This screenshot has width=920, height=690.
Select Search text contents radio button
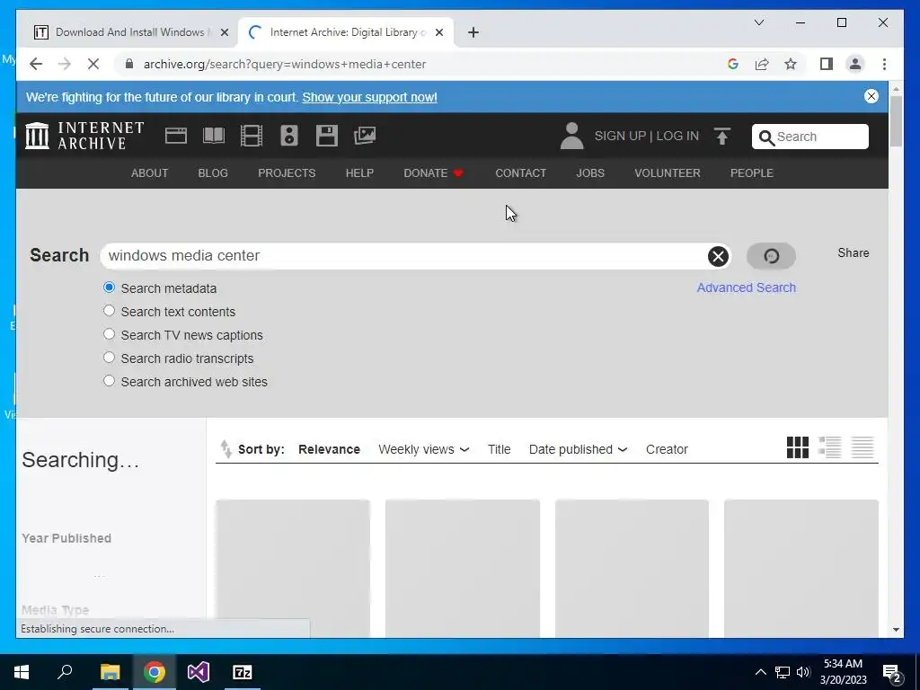tap(109, 310)
